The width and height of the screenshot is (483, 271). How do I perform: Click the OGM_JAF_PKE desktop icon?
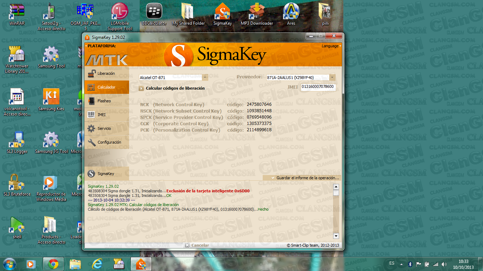[x=85, y=17]
